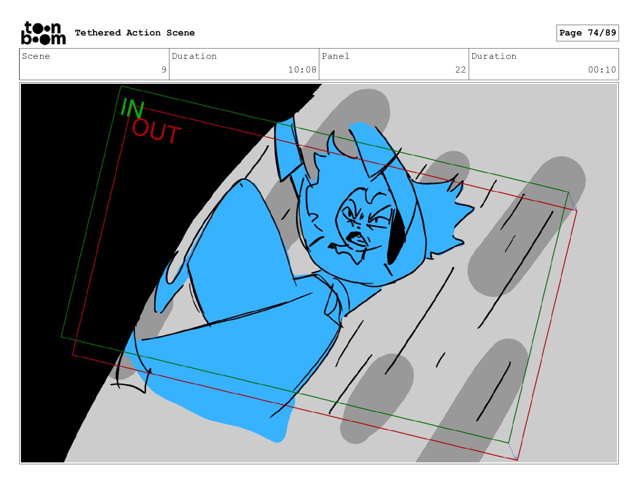Click the red 'OUT' camera label

157,131
